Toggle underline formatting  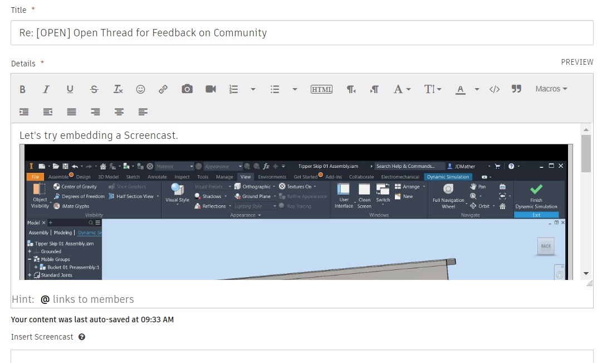[x=70, y=89]
